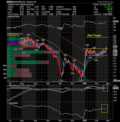Click the 1.53 December low price label
The height and width of the screenshot is (122, 120).
point(81,80)
